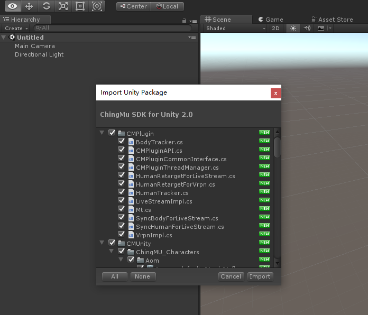Uncheck SyncHumanForLiveStream.cs checkbox
This screenshot has height=315, width=368.
click(x=121, y=226)
